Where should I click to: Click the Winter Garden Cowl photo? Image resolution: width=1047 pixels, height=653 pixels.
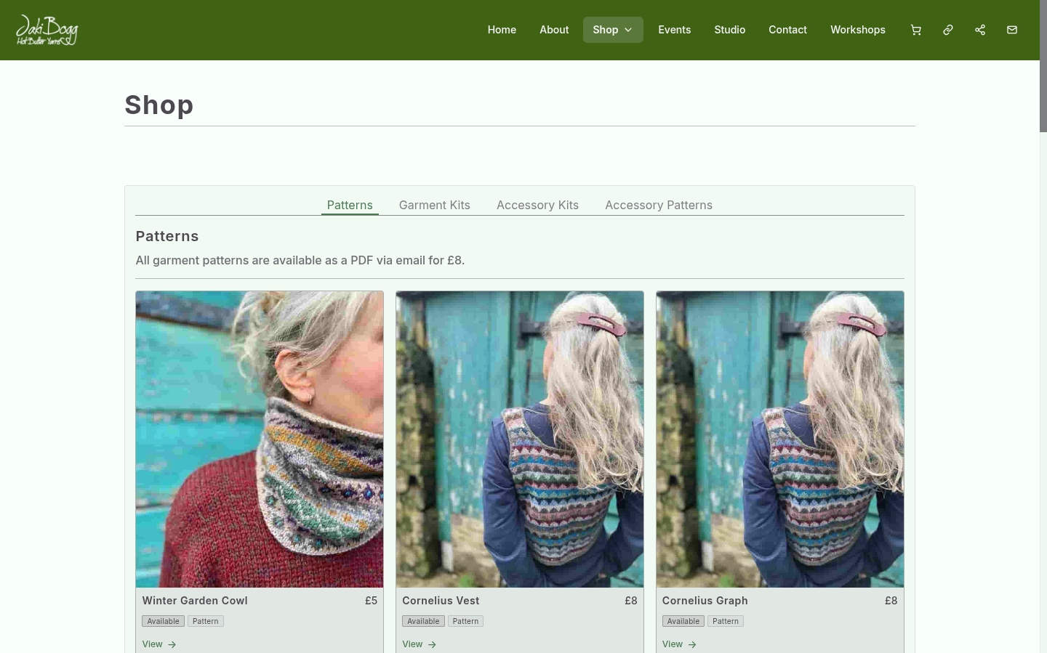click(x=260, y=439)
